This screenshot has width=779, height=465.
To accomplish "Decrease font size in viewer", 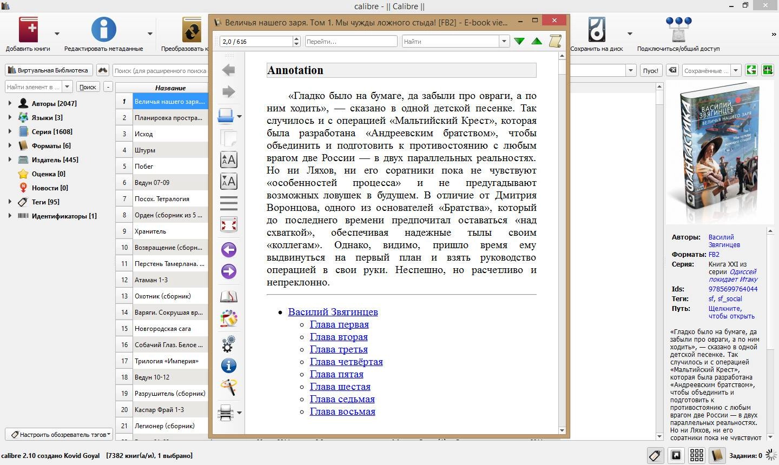I will 228,181.
